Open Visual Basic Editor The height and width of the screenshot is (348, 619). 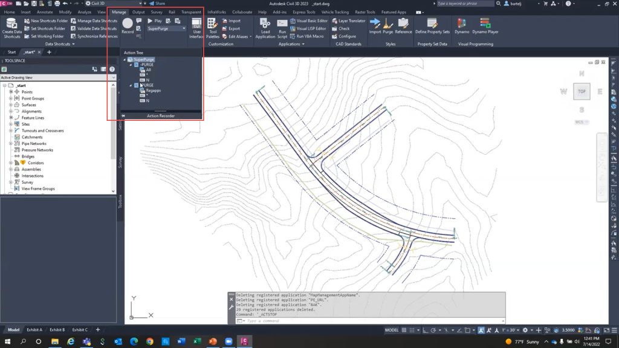(309, 21)
